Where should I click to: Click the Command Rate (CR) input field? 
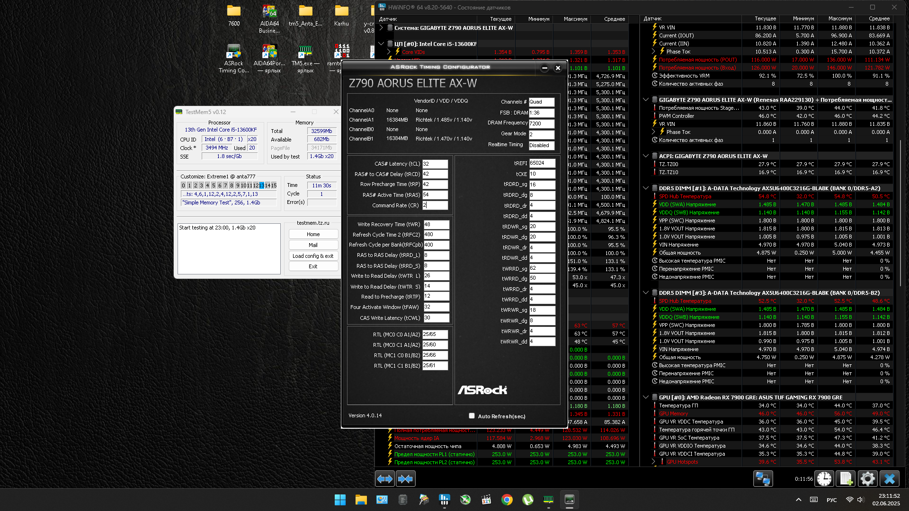click(x=435, y=205)
